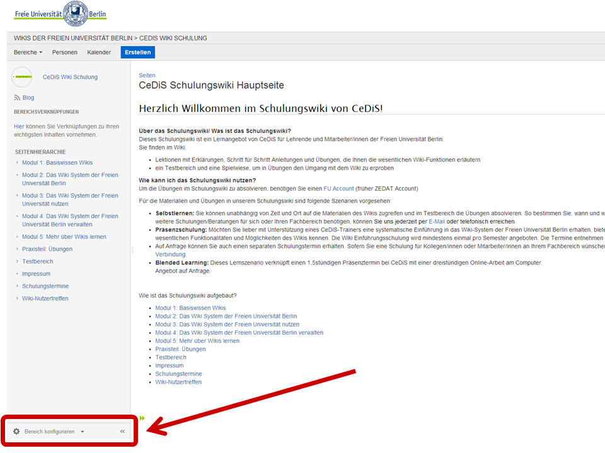Open Schulungstermine link in content list

coord(178,374)
